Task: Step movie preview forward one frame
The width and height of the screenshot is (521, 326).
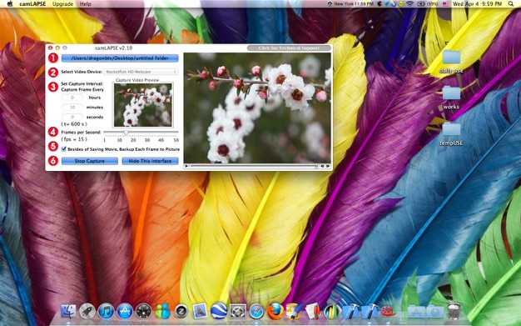Action: click(x=328, y=166)
